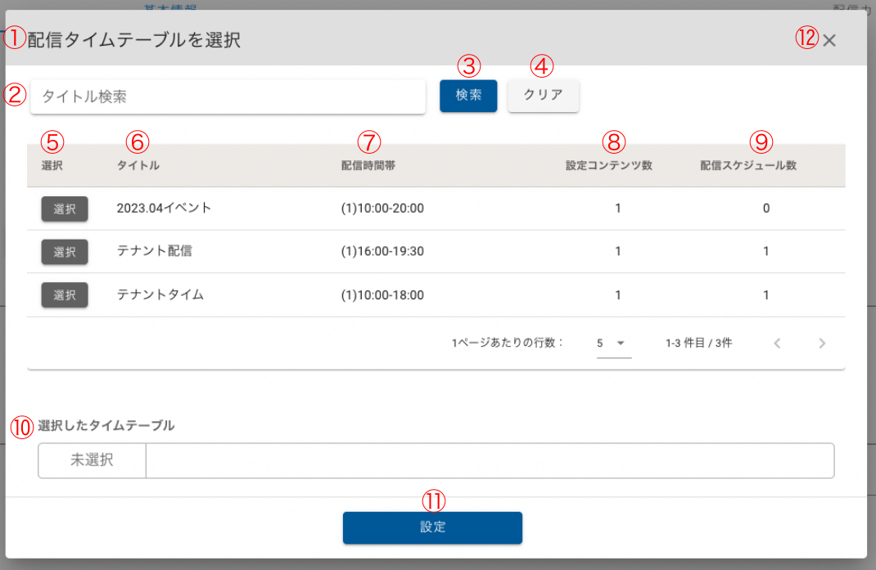
Task: Close the timetable selection dialog
Action: [x=829, y=41]
